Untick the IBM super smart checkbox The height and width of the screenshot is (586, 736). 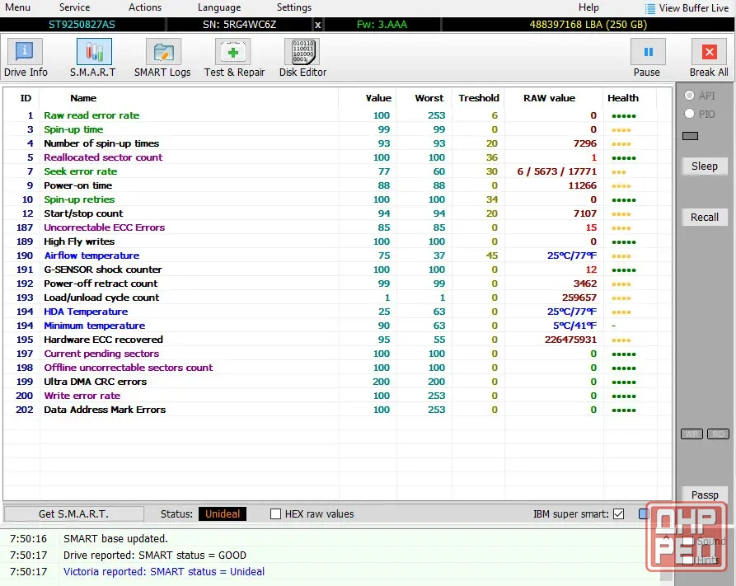coord(619,514)
